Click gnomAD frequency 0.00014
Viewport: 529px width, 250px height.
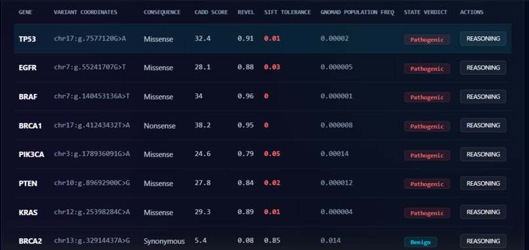[x=334, y=154]
